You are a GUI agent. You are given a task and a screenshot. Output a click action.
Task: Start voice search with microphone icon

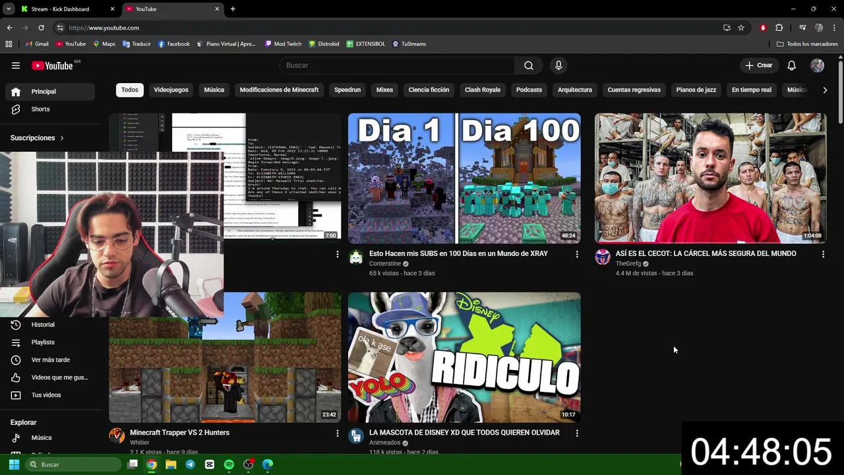pos(558,65)
